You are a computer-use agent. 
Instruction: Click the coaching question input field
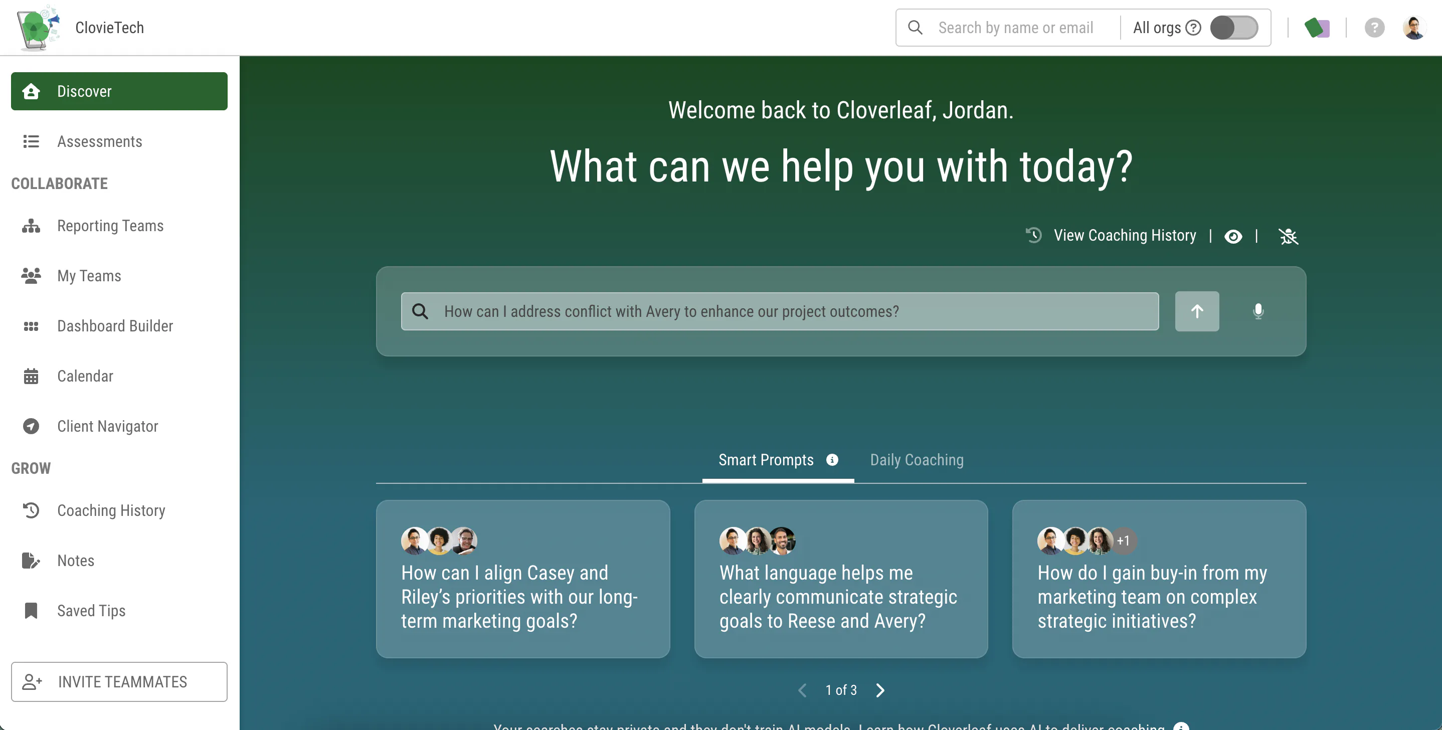(780, 311)
